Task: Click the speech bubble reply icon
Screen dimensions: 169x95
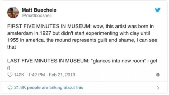Action: click(10, 88)
